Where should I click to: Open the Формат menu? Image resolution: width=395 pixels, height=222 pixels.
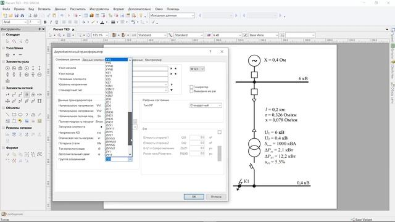click(x=118, y=9)
